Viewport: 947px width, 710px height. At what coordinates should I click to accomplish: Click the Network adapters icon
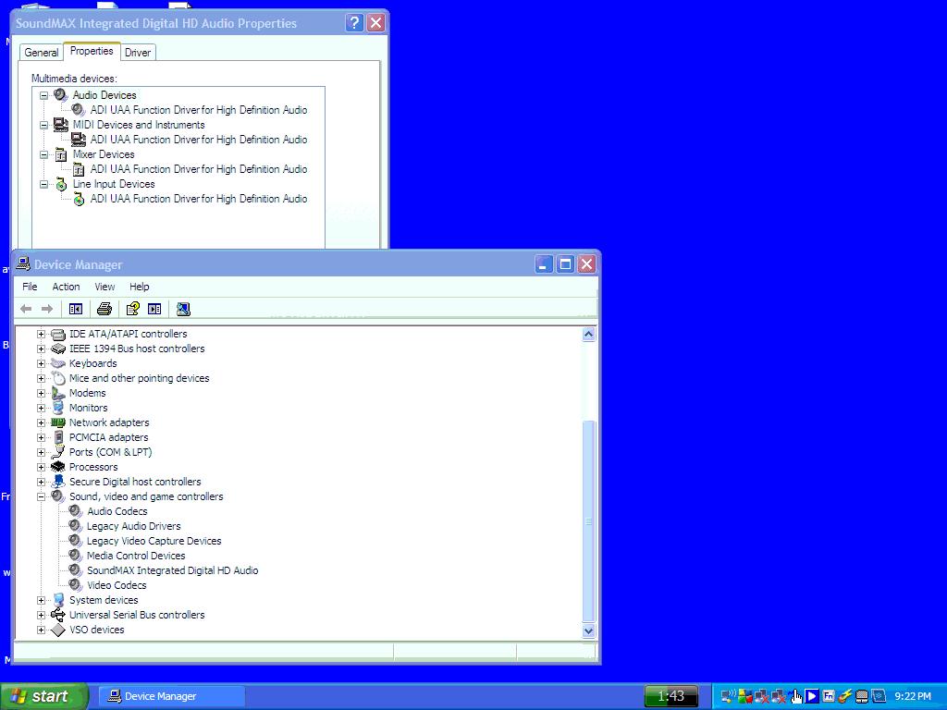[58, 422]
